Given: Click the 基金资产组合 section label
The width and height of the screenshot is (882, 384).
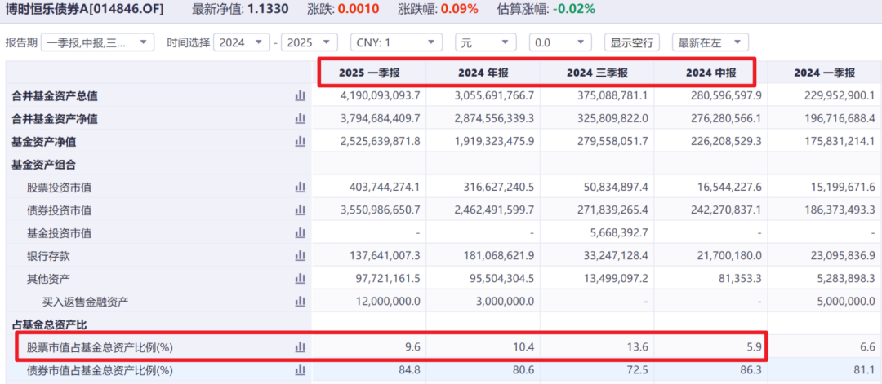Looking at the screenshot, I should tap(44, 165).
